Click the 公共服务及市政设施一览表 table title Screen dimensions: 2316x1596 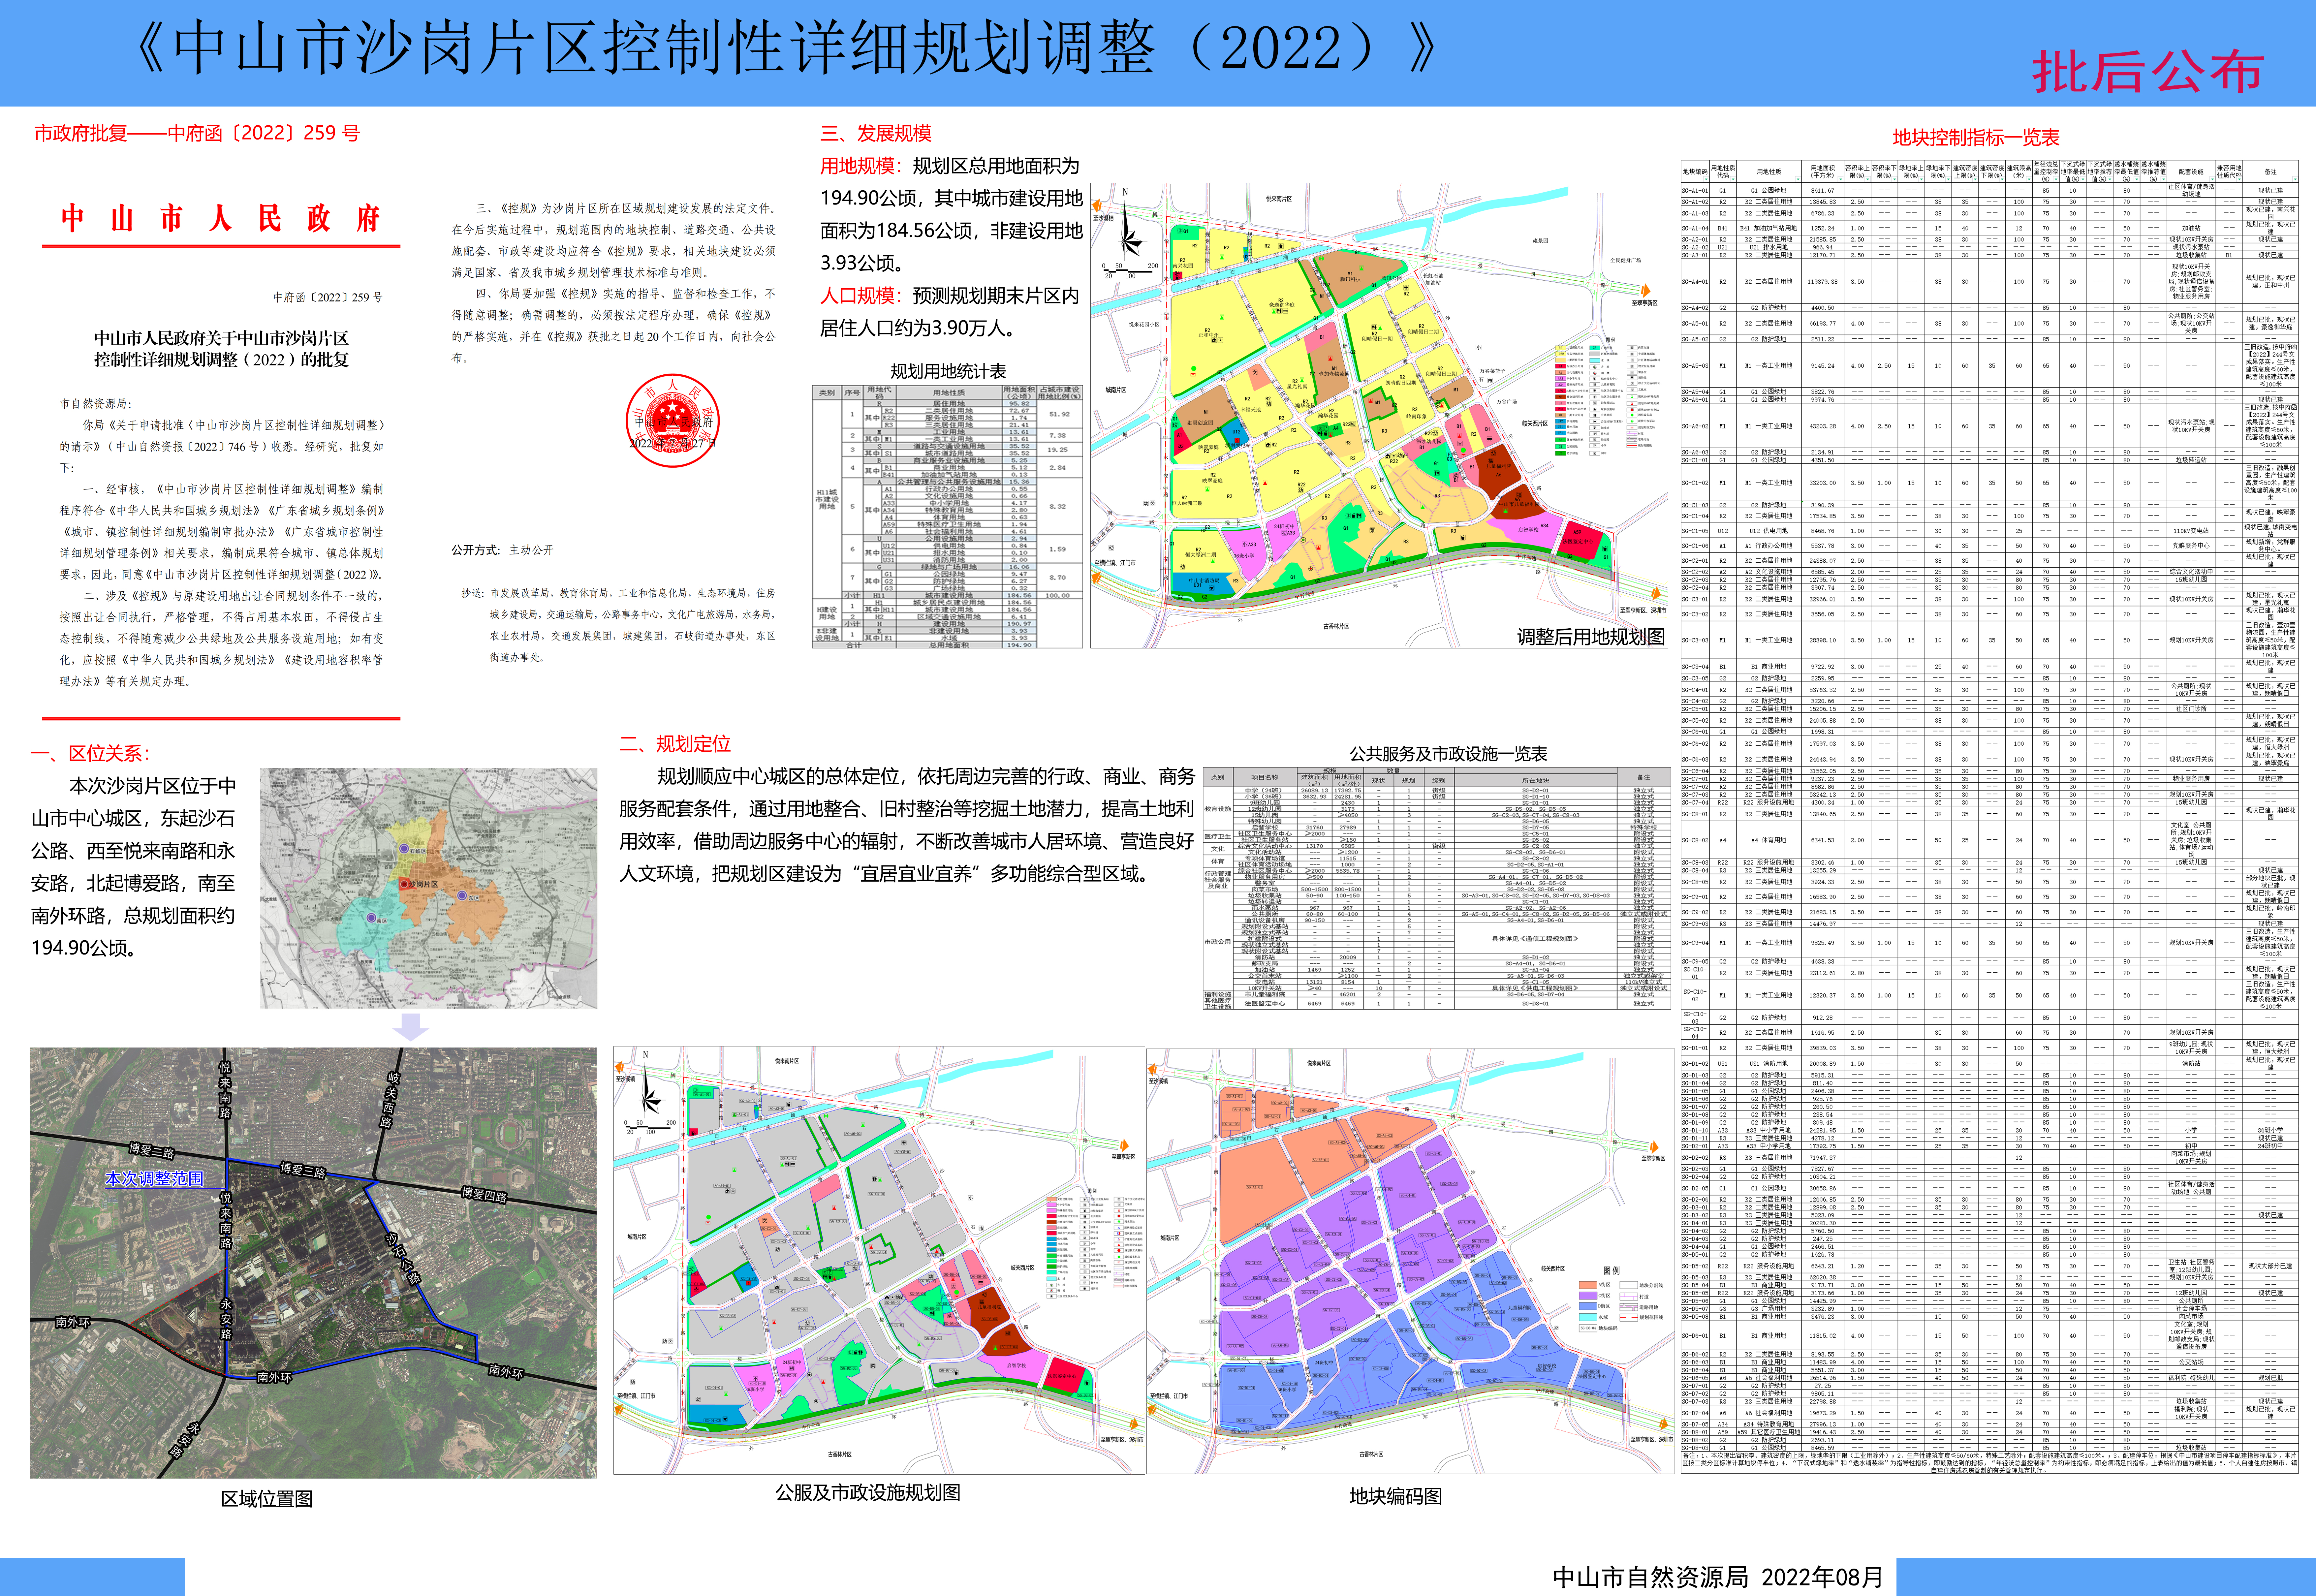pos(1448,754)
